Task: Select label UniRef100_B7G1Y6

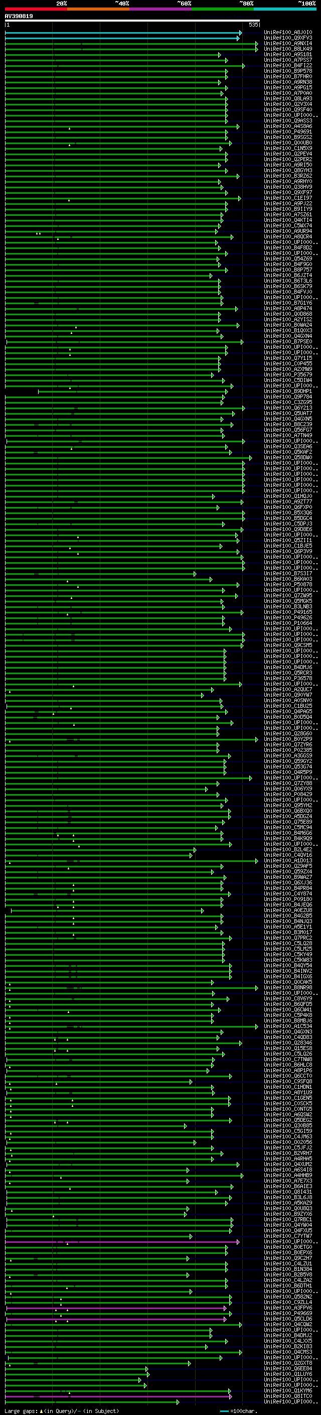Action: tap(288, 303)
